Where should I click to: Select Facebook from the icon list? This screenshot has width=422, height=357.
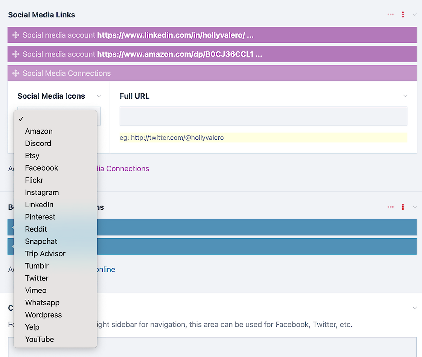click(x=55, y=168)
